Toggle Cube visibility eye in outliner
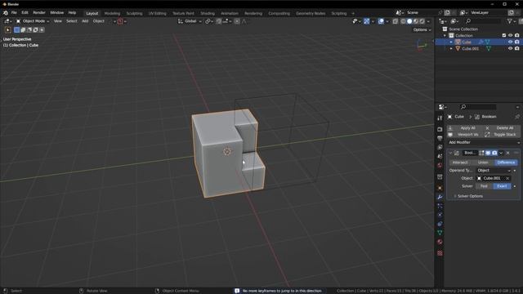This screenshot has height=294, width=523. tap(510, 42)
